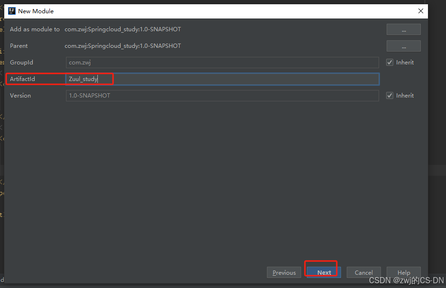The height and width of the screenshot is (288, 446).
Task: Click the GroupId field com.zwj
Action: click(222, 63)
